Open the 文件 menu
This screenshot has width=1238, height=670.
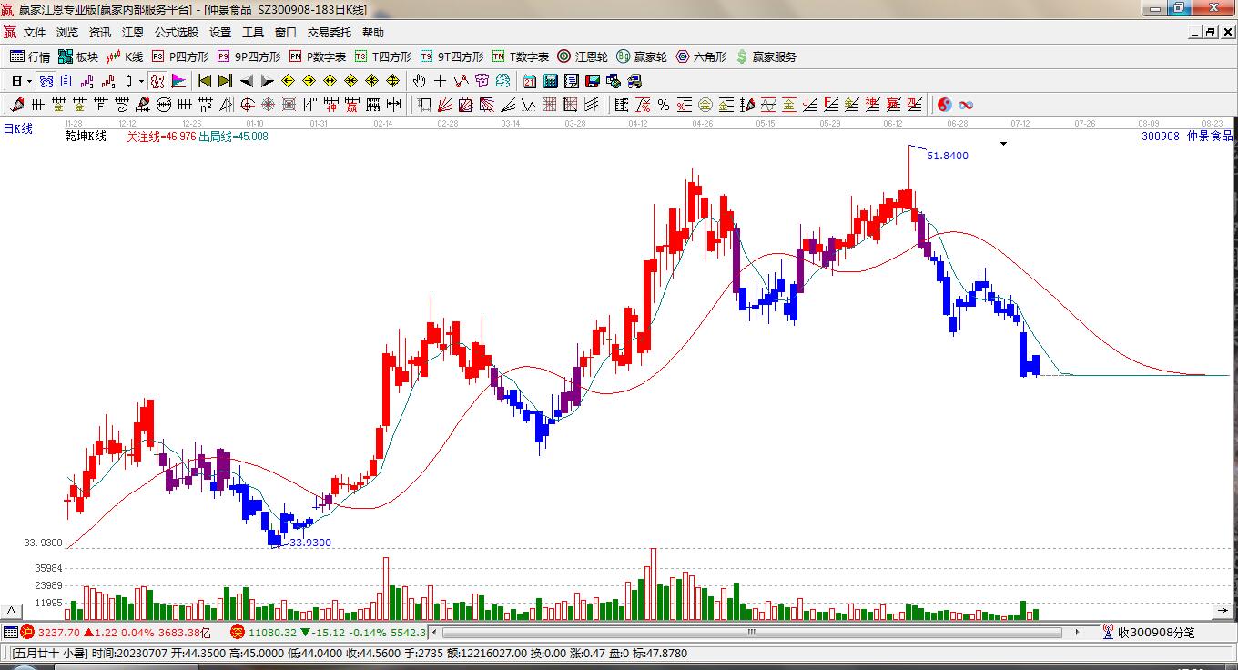pyautogui.click(x=35, y=33)
